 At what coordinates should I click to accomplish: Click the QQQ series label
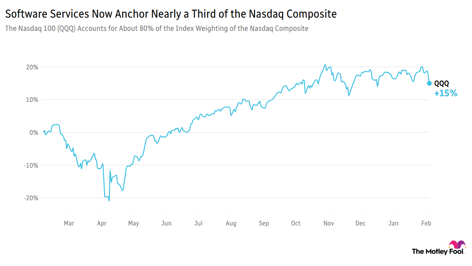tap(441, 83)
